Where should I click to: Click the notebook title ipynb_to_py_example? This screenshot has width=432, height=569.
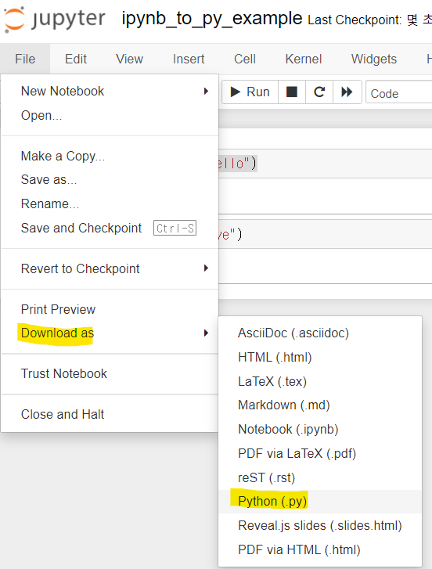coord(212,19)
